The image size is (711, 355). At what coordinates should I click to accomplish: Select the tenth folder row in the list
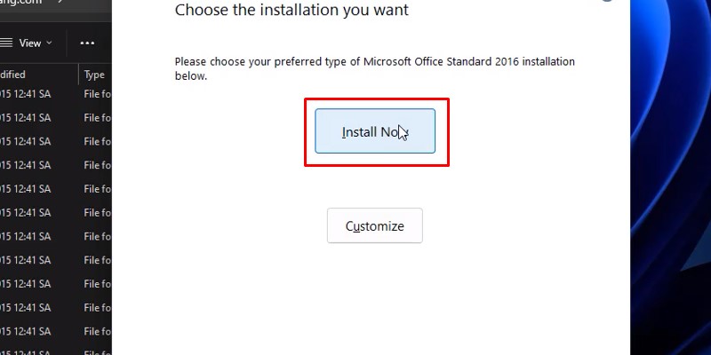(53, 307)
